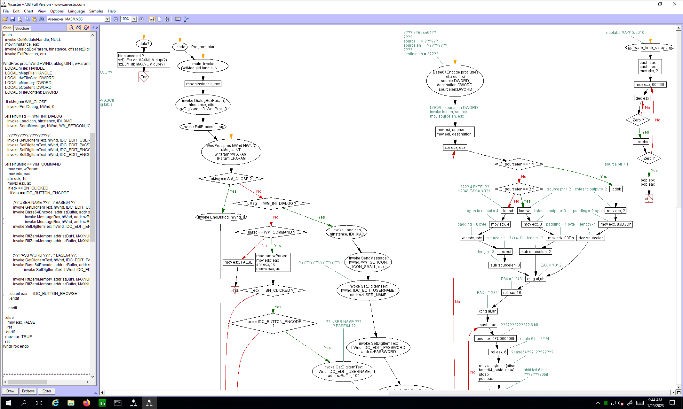Image resolution: width=683 pixels, height=409 pixels.
Task: Click the Save diskette icon
Action: [x=12, y=19]
